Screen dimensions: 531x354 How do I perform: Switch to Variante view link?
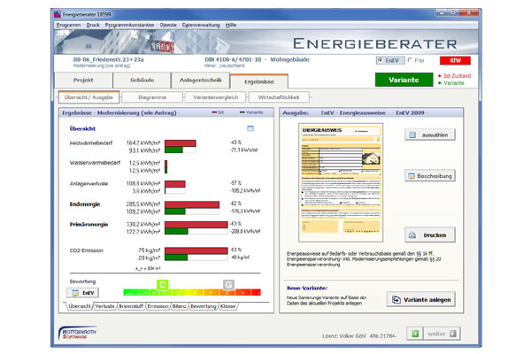coord(451,83)
